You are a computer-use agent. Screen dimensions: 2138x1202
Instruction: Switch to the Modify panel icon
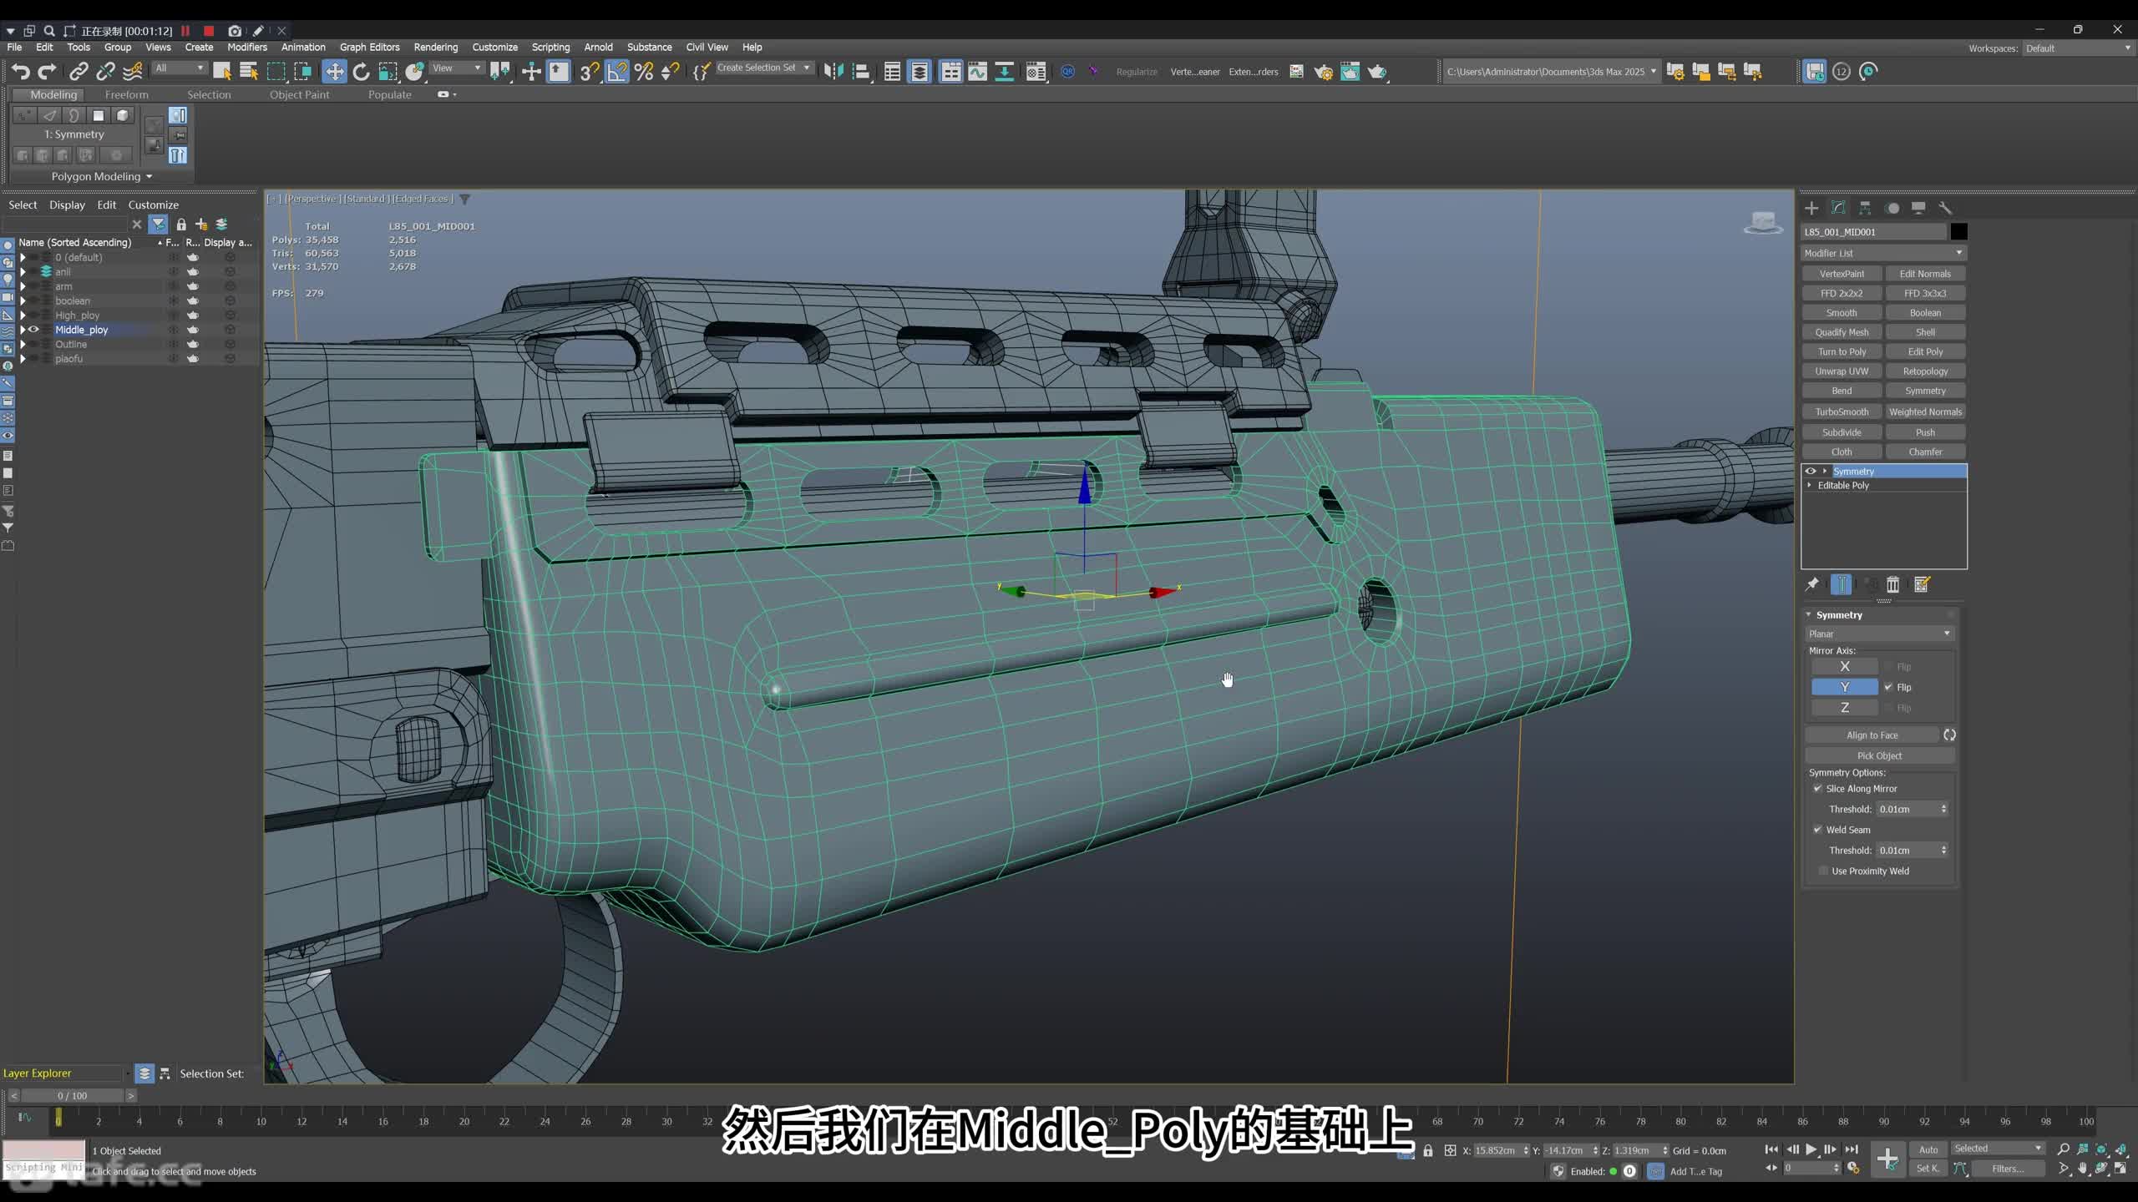click(x=1838, y=208)
